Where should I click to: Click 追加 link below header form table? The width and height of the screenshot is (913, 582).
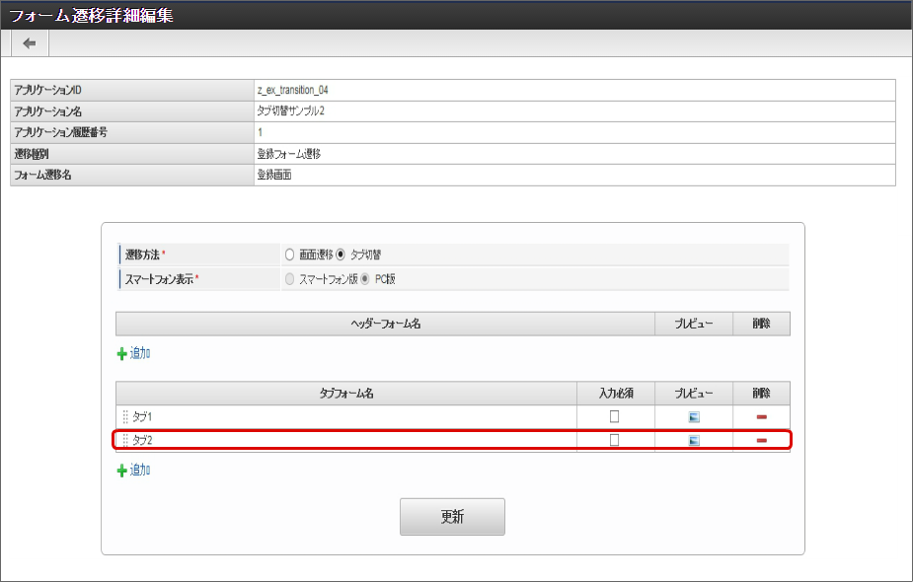(x=140, y=353)
